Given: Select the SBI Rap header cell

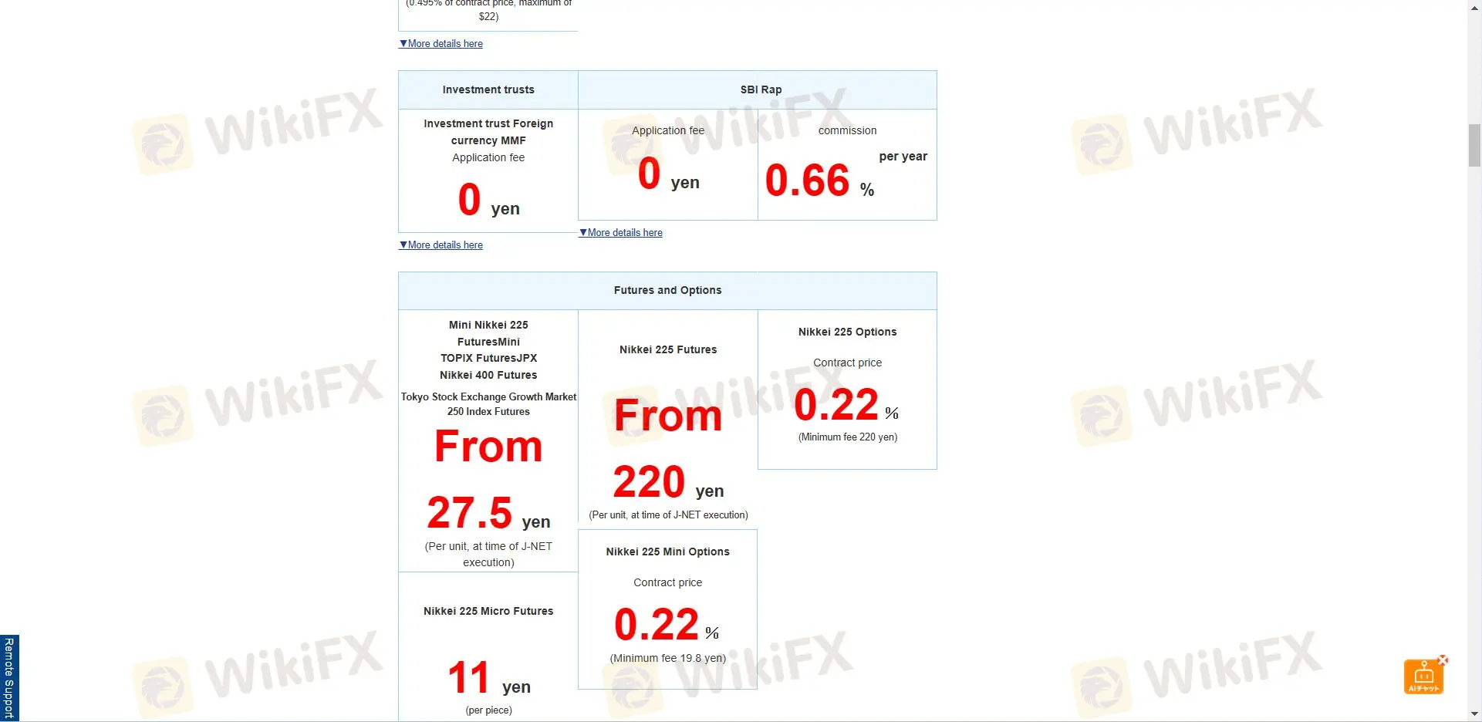Looking at the screenshot, I should pyautogui.click(x=758, y=90).
